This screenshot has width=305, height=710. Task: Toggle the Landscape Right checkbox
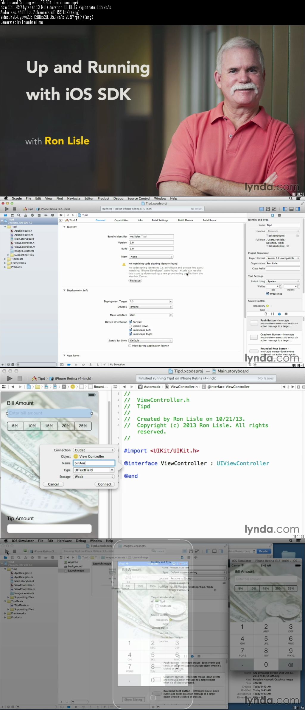coord(130,334)
